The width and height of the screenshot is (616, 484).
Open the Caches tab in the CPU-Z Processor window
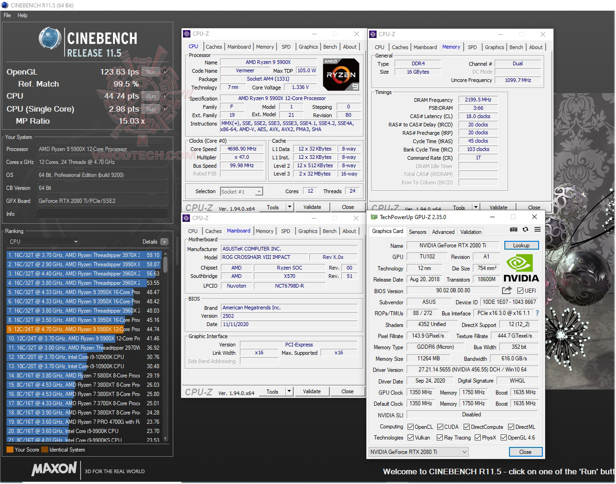click(x=214, y=47)
